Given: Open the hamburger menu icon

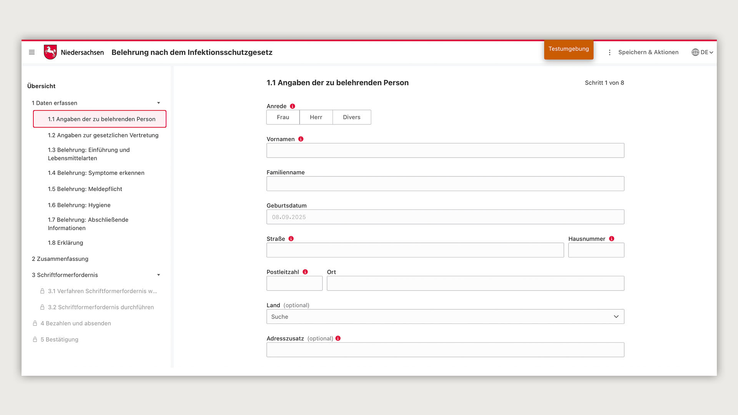Looking at the screenshot, I should coord(32,52).
